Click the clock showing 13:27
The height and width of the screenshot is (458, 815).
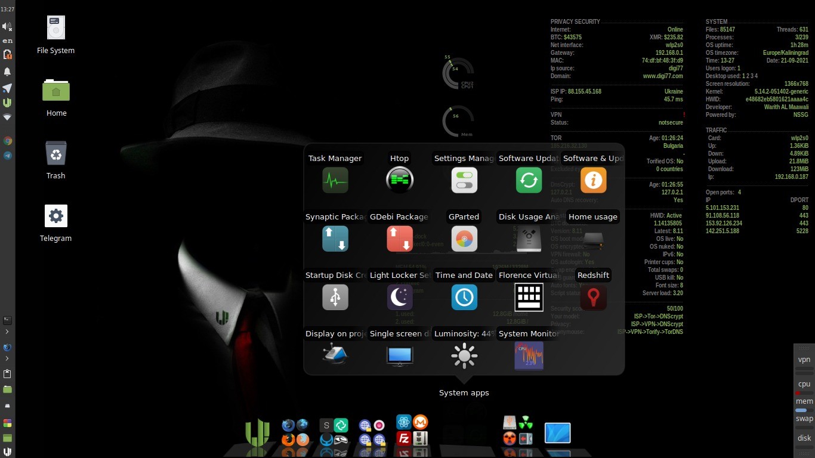coord(7,10)
